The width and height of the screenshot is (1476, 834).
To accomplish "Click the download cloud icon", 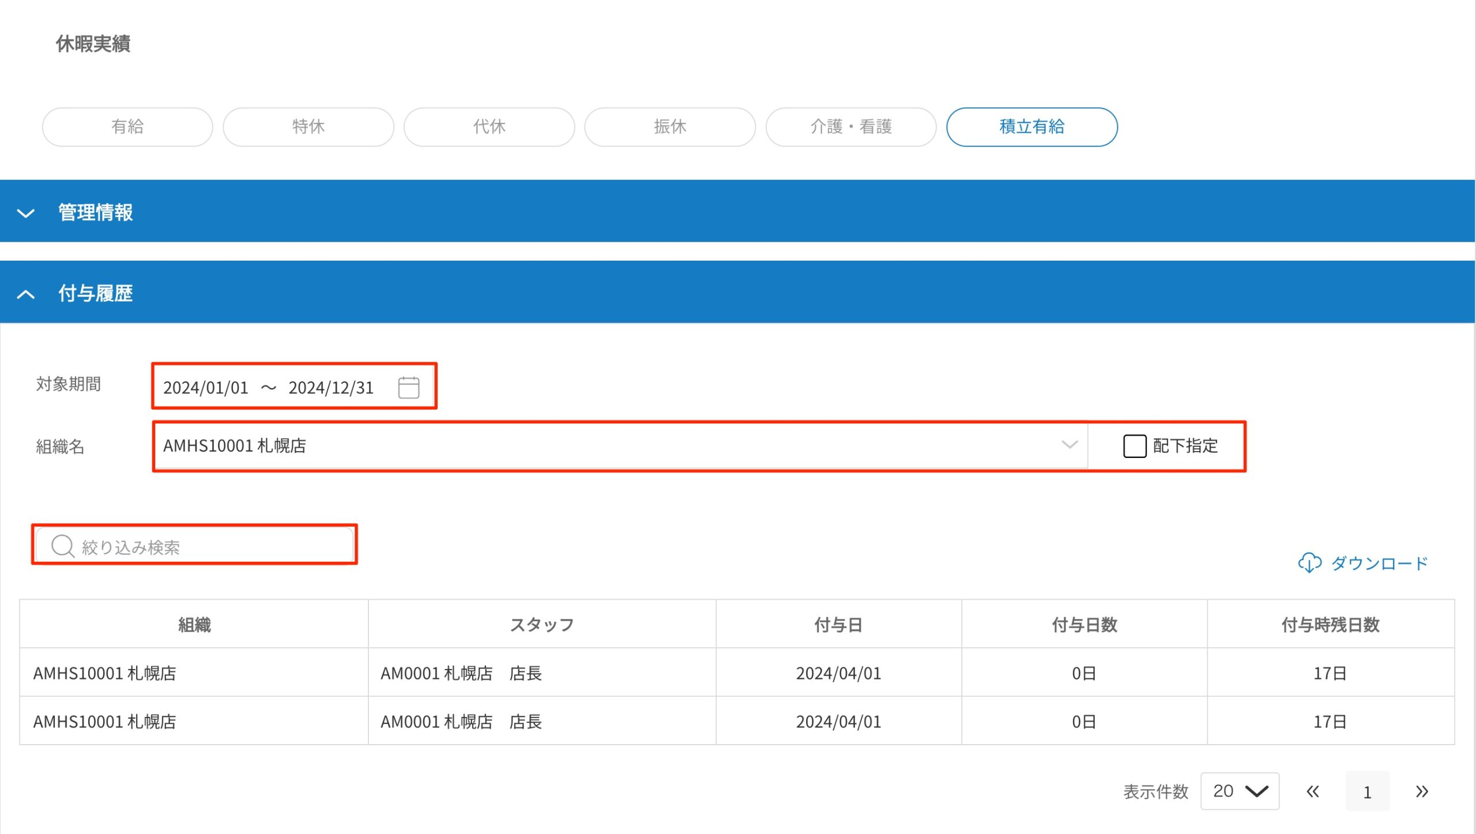I will tap(1309, 562).
